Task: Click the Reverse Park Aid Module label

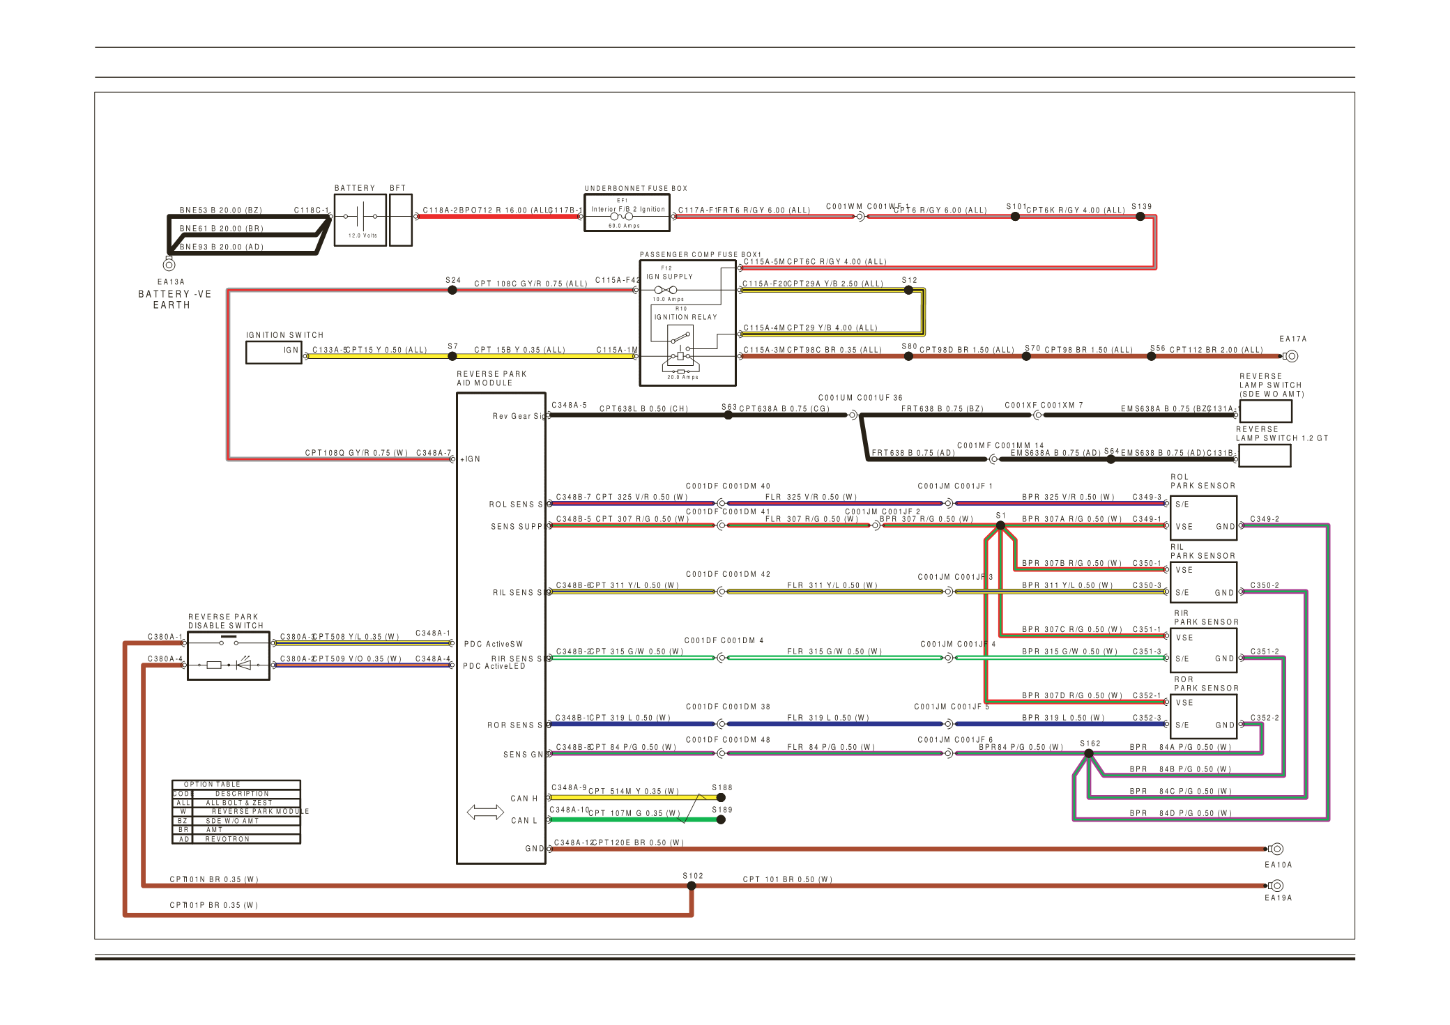Action: pyautogui.click(x=491, y=378)
